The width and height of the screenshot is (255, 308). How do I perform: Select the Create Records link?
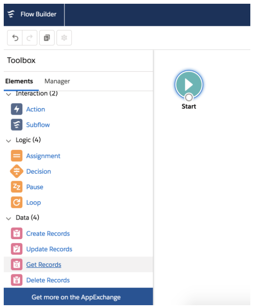coord(48,234)
